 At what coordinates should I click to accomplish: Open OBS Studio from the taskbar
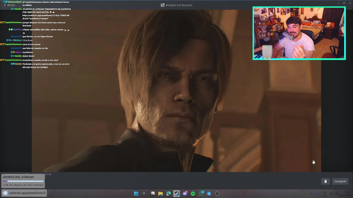point(217,194)
